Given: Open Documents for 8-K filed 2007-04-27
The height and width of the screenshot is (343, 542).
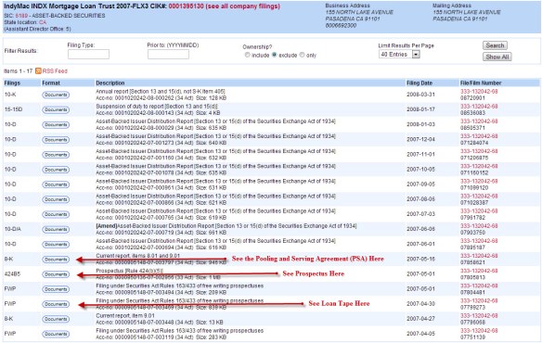Looking at the screenshot, I should 56,319.
